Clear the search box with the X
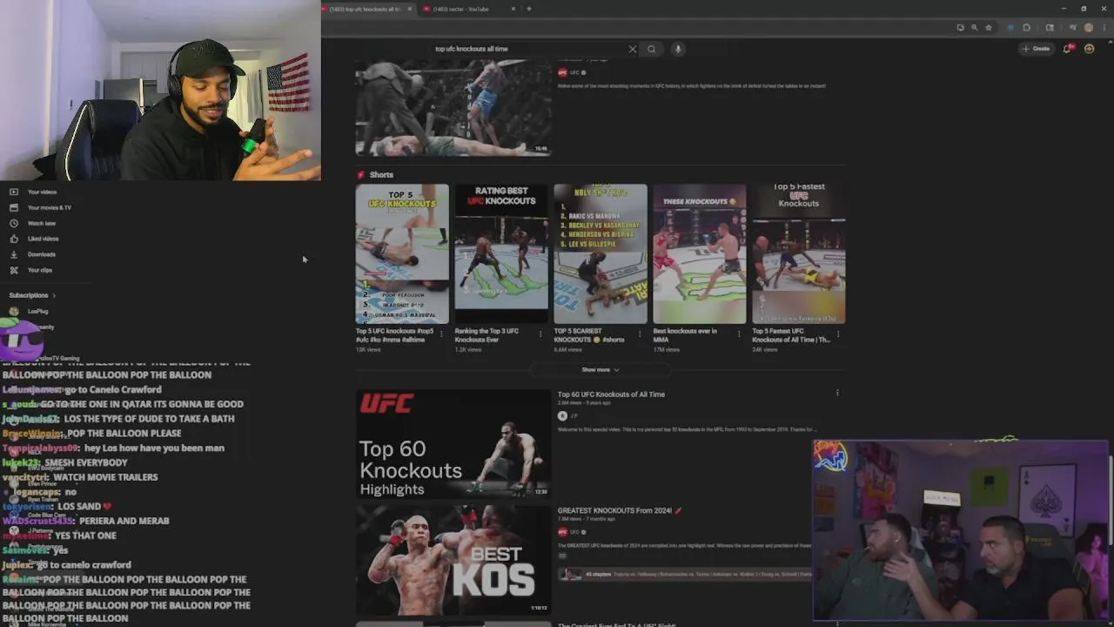1114x627 pixels. click(x=633, y=49)
